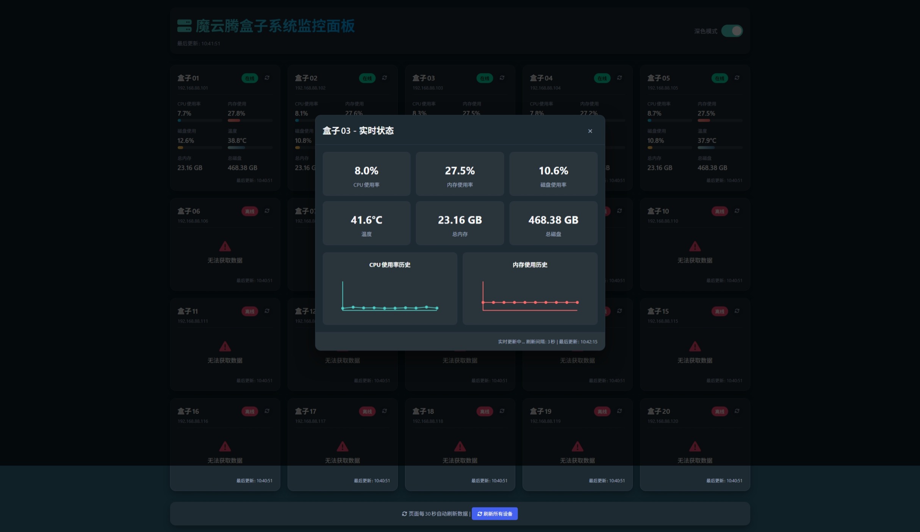Click refresh icon on 盒子 16 card

pos(267,411)
